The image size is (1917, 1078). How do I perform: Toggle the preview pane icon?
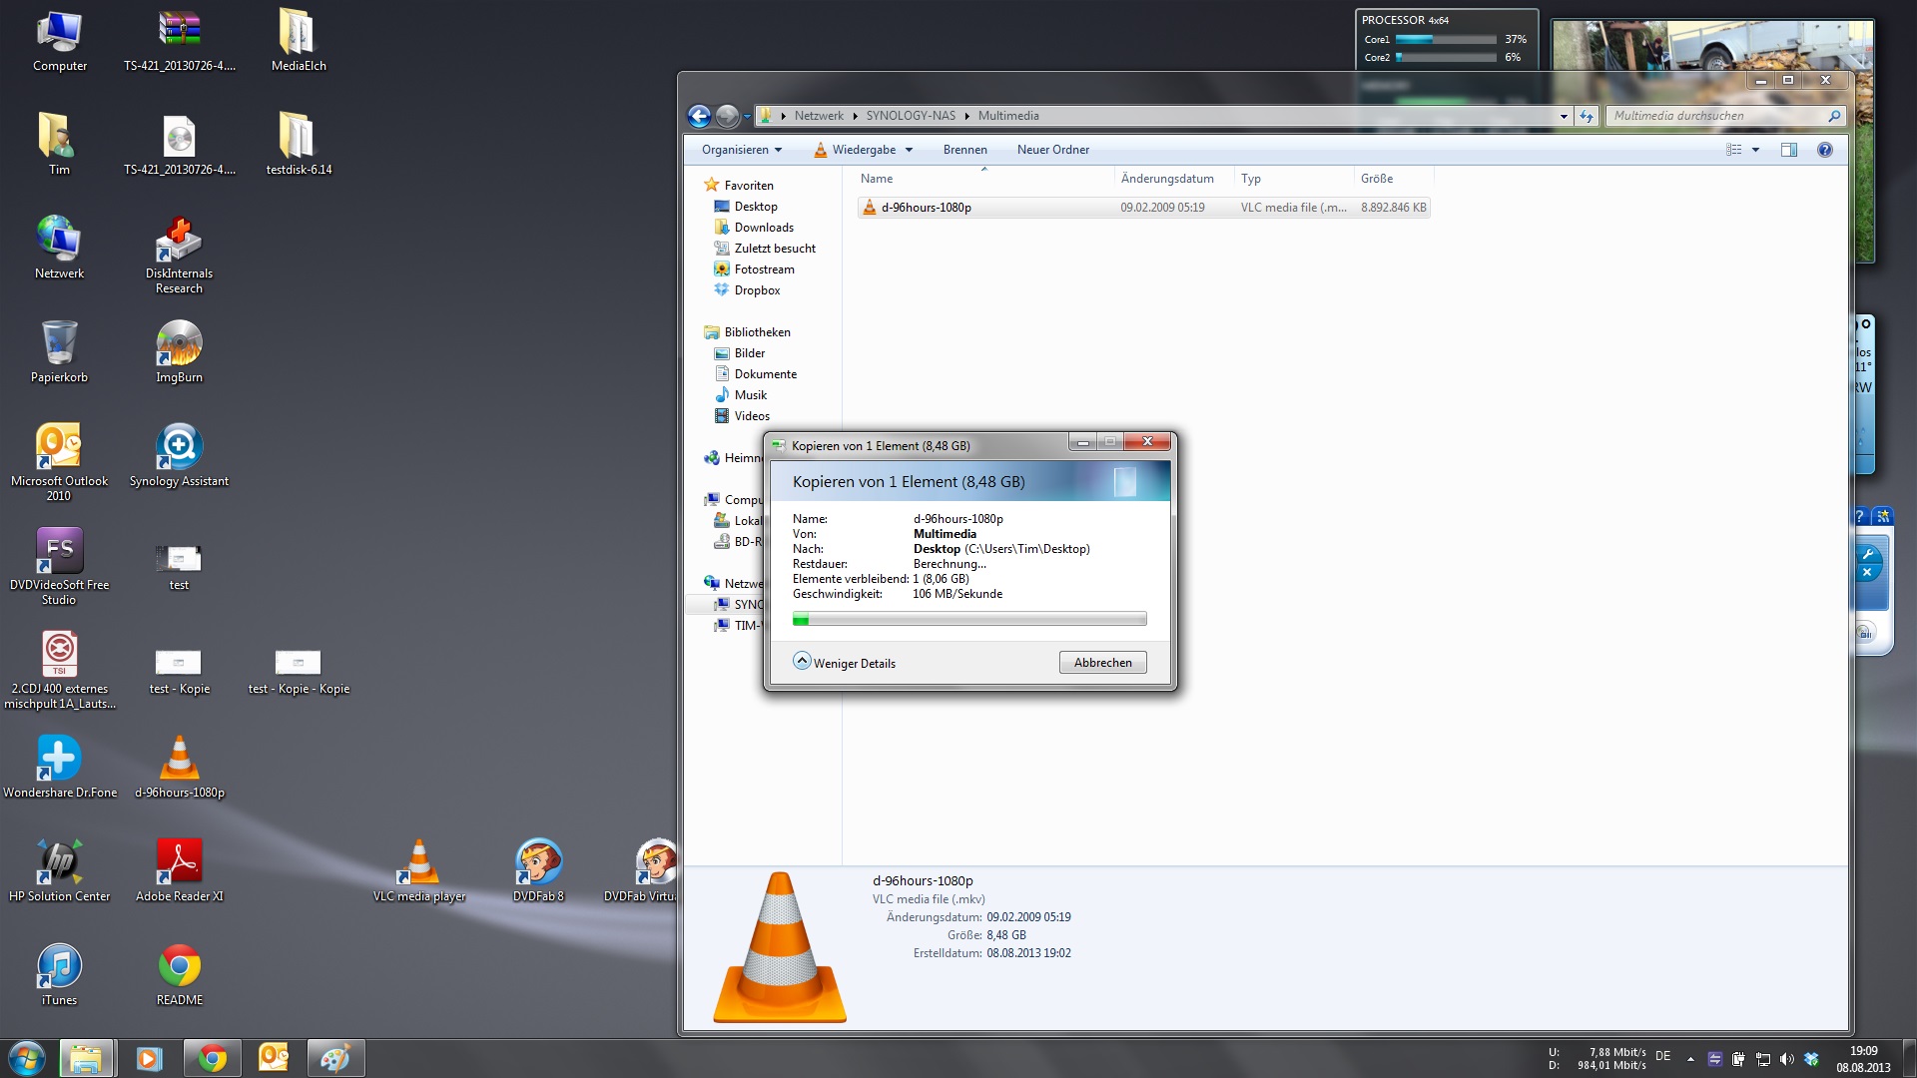coord(1788,150)
